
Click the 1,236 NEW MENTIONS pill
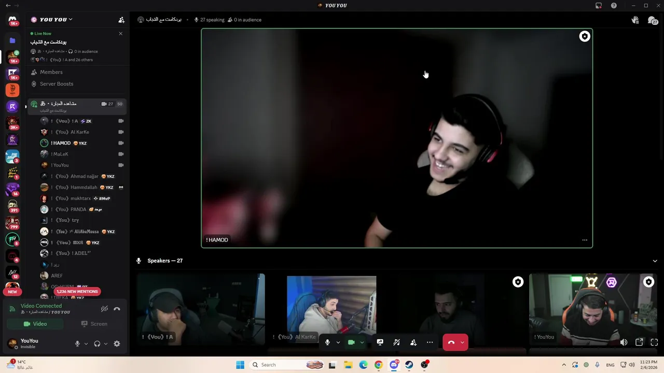77,292
